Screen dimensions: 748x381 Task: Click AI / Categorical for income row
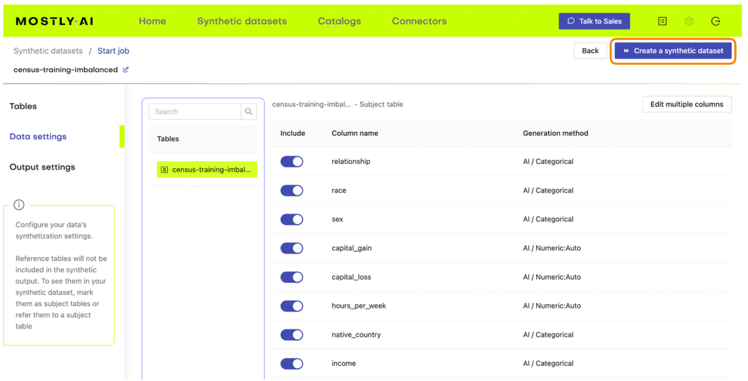(548, 364)
